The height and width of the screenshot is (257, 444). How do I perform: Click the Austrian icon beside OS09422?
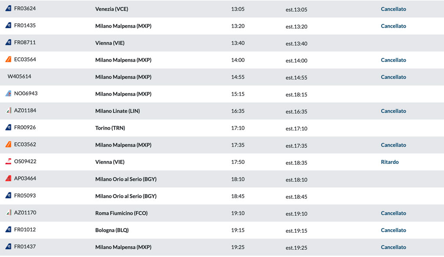(x=9, y=161)
